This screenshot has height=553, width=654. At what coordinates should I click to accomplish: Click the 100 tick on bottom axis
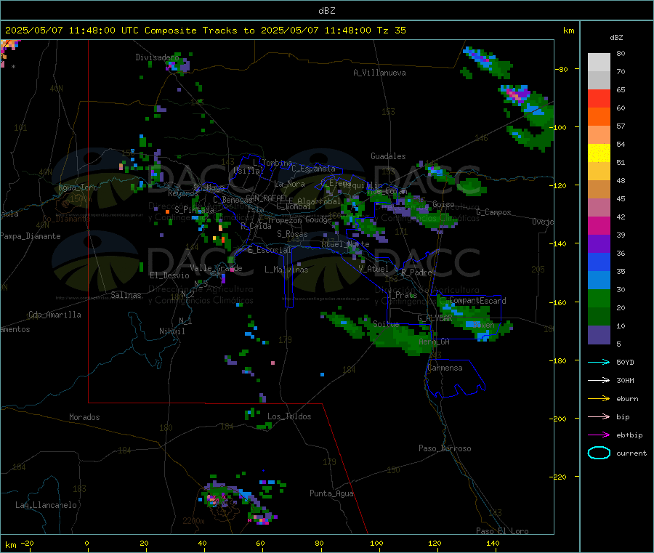[x=376, y=543]
